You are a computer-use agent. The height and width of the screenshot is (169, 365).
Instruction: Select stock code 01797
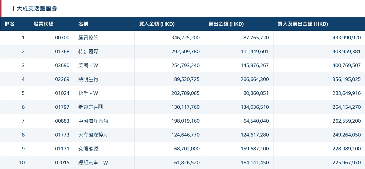click(x=62, y=107)
